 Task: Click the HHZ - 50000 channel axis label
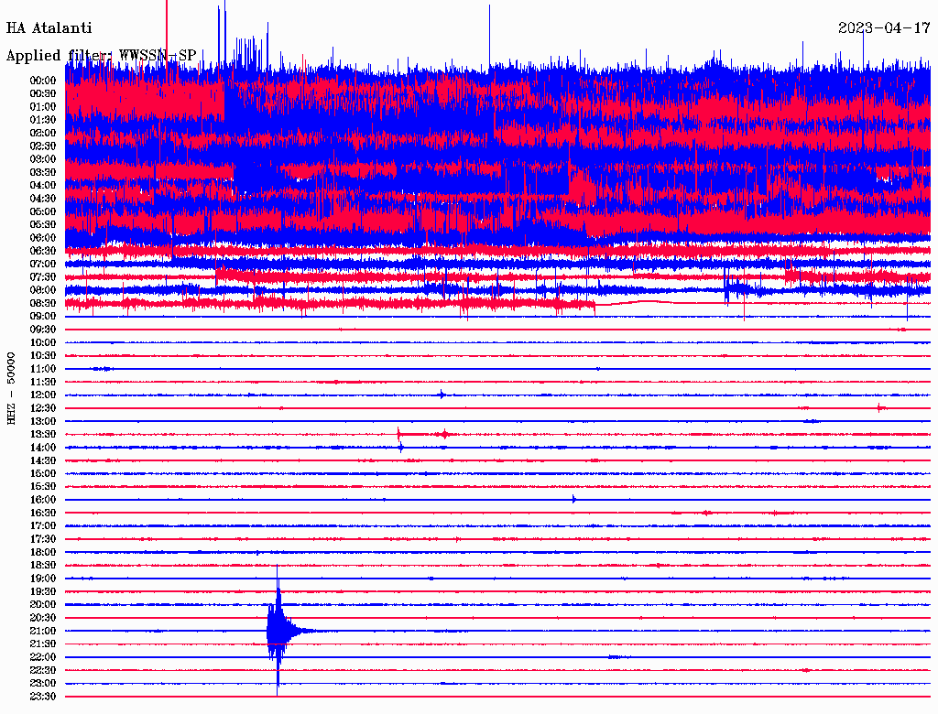[x=11, y=388]
